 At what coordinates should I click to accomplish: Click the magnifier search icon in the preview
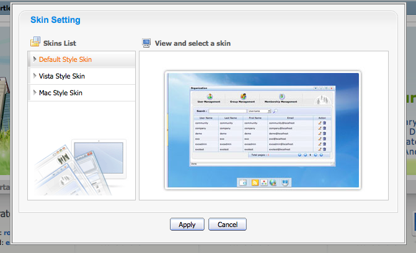pos(275,111)
